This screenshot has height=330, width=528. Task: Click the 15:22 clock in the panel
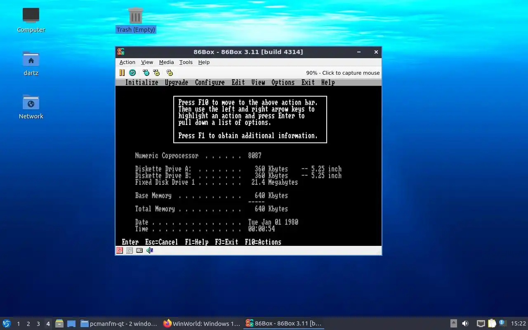click(518, 324)
